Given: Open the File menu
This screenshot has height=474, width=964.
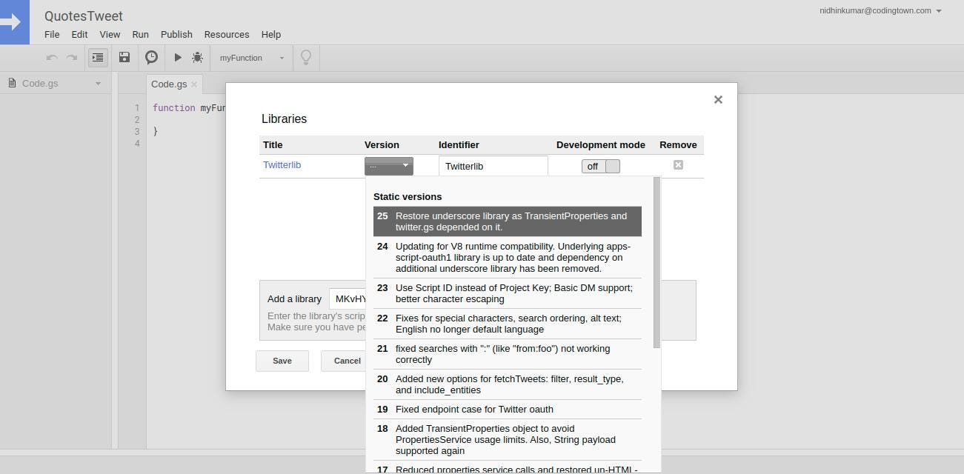Looking at the screenshot, I should (52, 34).
